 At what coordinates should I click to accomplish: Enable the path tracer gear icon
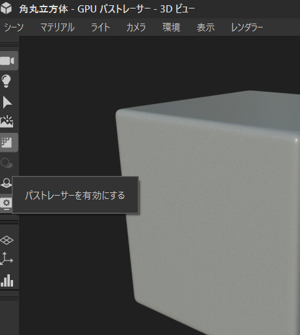[x=7, y=203]
